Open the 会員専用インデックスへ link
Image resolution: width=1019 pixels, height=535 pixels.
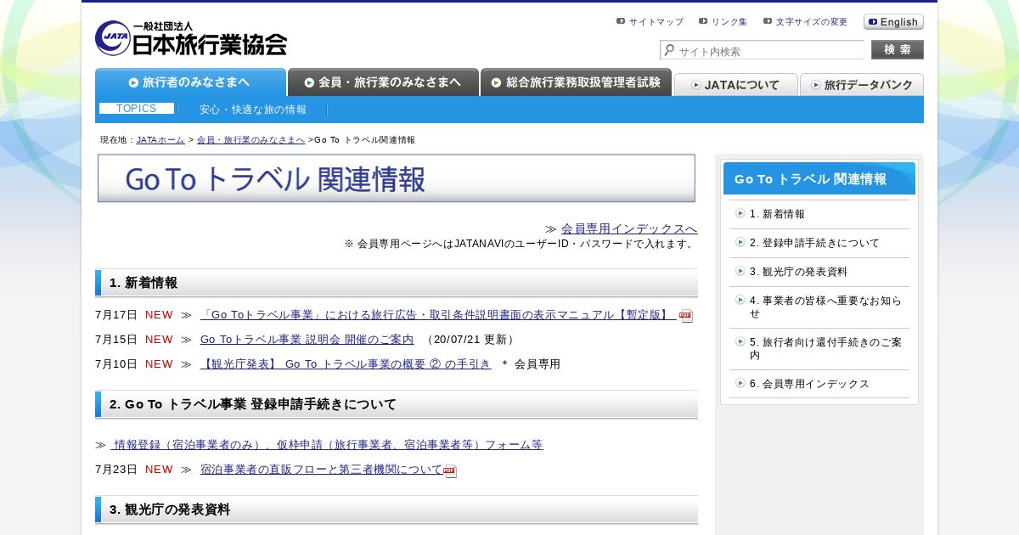(629, 228)
